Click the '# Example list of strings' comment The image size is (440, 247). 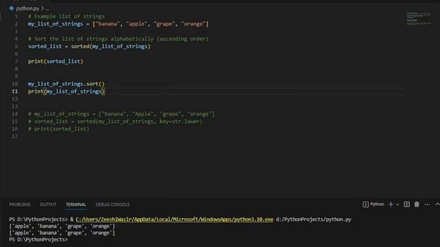pos(66,16)
